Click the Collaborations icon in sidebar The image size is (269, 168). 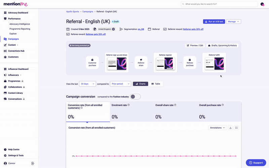click(x=5, y=87)
